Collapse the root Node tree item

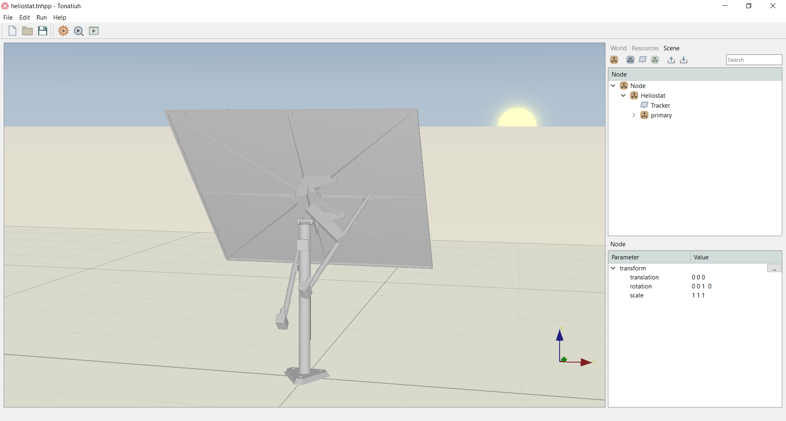point(613,86)
